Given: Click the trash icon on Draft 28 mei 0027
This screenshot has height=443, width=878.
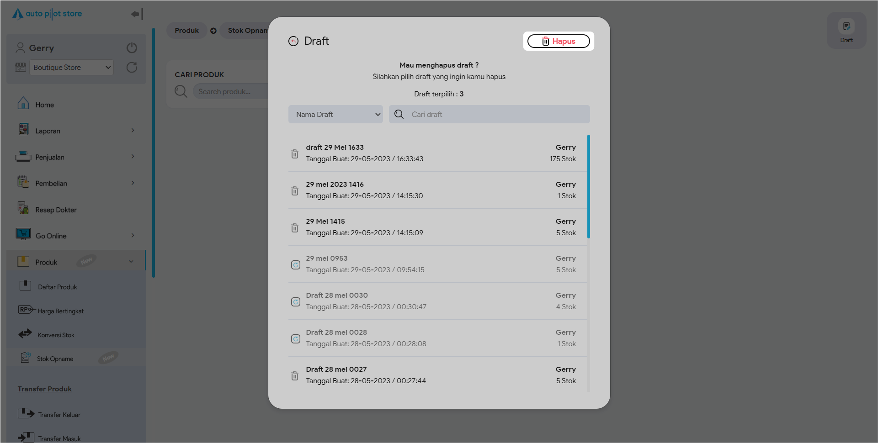Looking at the screenshot, I should [x=295, y=376].
